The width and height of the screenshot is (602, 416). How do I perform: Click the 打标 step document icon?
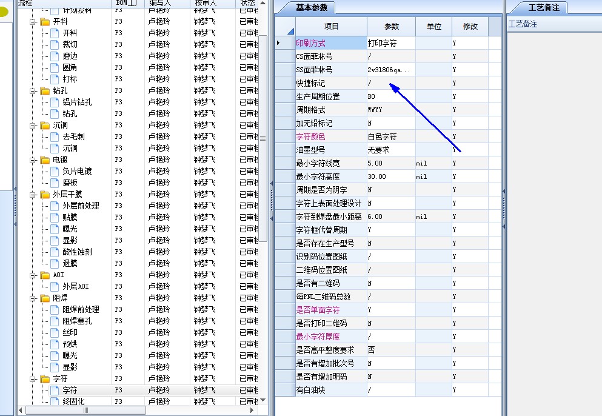(x=55, y=79)
